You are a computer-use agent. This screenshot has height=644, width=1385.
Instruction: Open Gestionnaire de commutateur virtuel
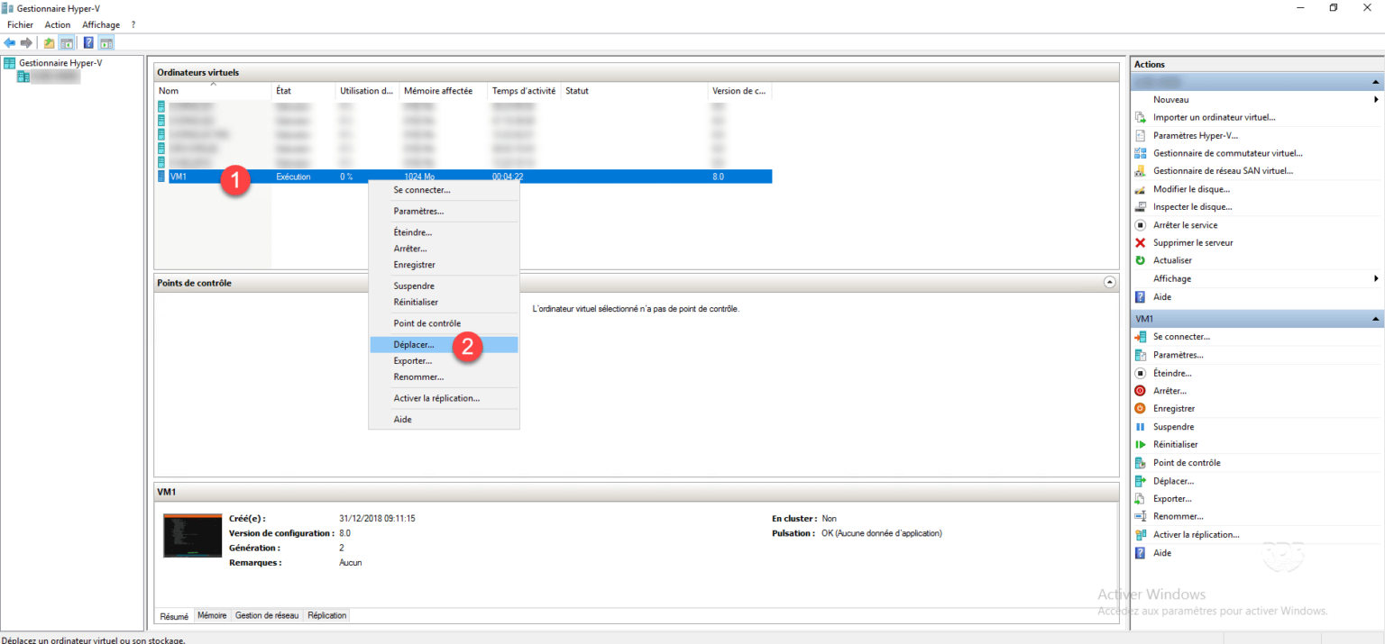click(1228, 153)
